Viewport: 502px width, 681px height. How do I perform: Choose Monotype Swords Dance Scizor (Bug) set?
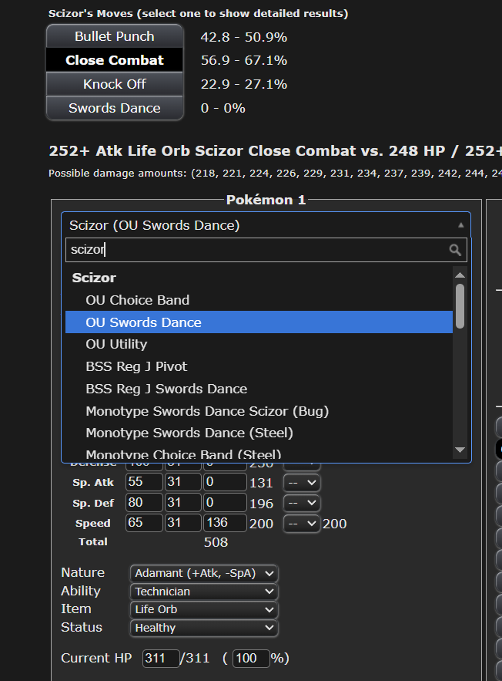click(259, 411)
